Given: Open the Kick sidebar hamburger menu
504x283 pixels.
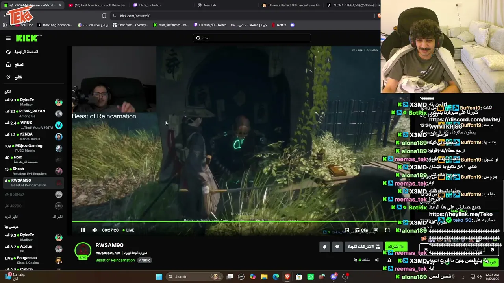Looking at the screenshot, I should pyautogui.click(x=8, y=38).
